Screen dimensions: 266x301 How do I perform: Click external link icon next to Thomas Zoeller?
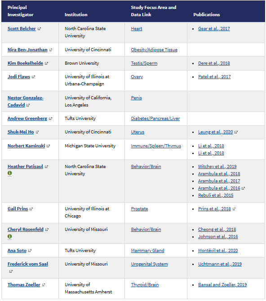click(x=44, y=285)
